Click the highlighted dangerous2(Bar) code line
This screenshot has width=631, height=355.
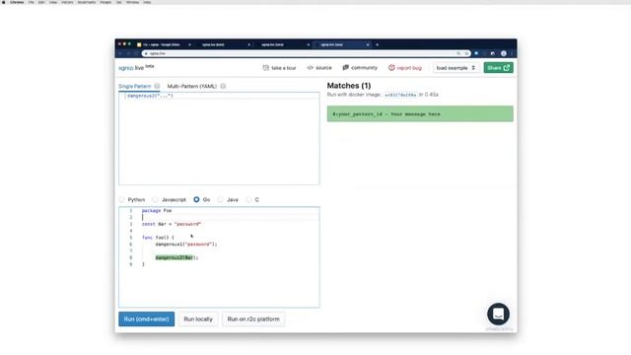[176, 257]
